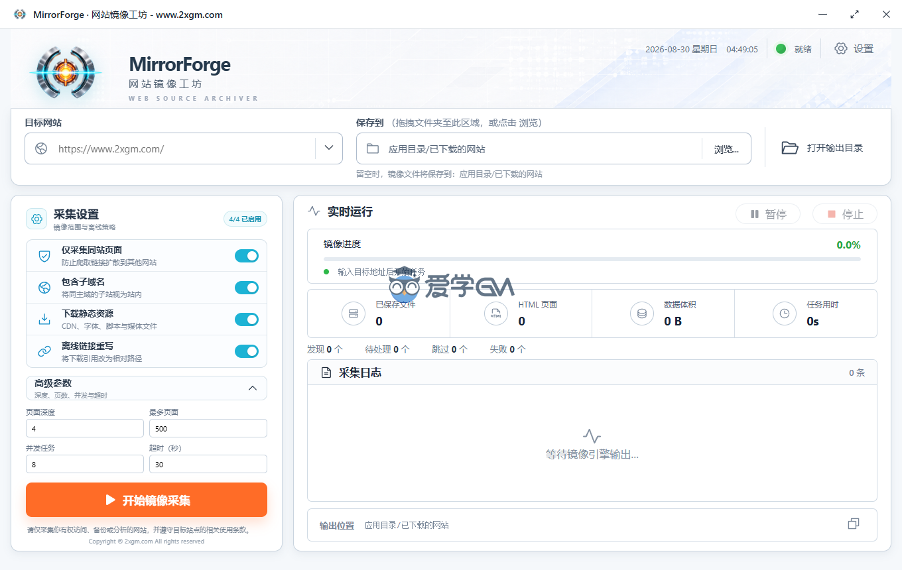
Task: Start mirroring with 开始镜像采集
Action: tap(147, 500)
